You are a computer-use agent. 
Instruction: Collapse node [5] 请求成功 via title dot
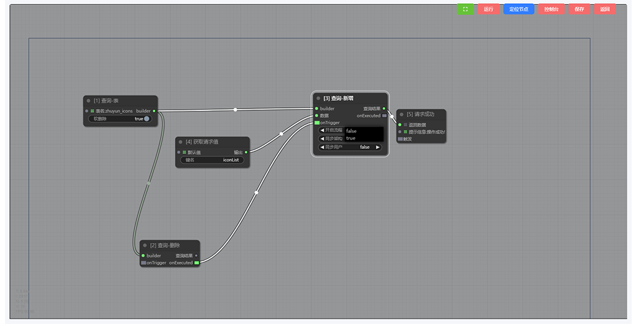[402, 115]
